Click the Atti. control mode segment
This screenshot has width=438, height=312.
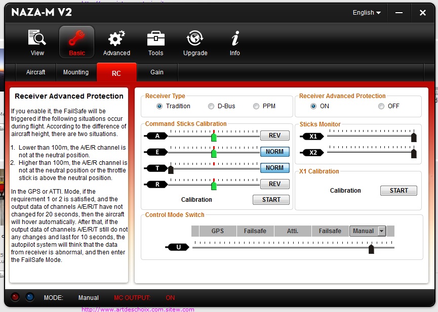(x=293, y=231)
